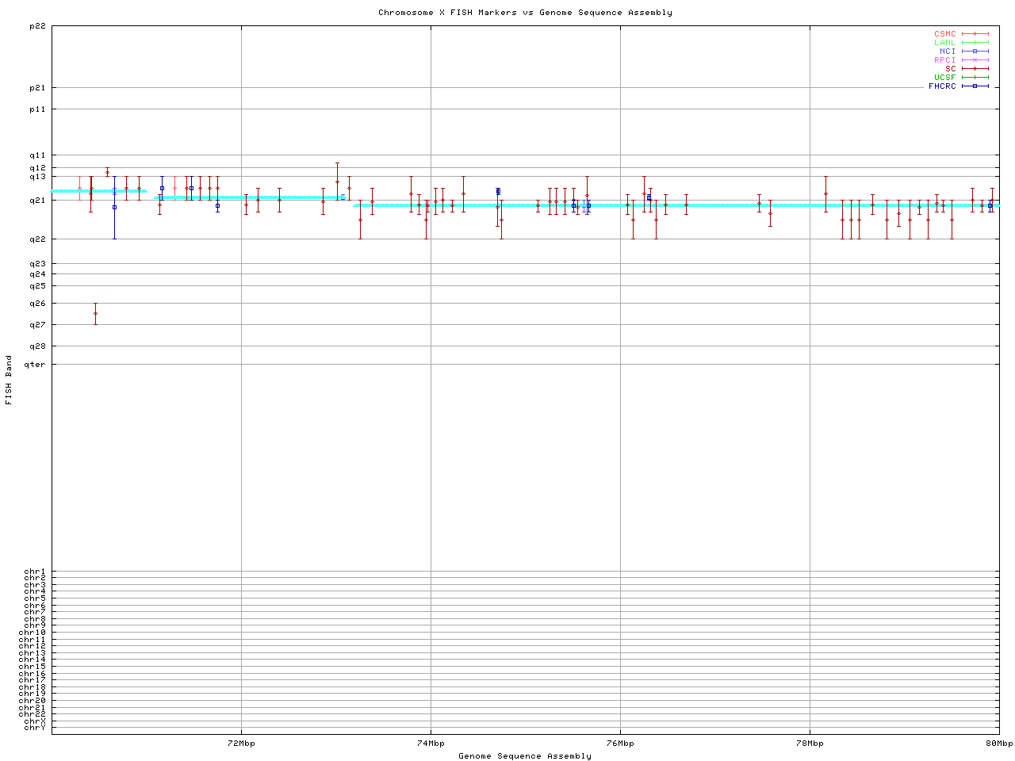Click the NCI legend square marker
This screenshot has height=761, width=1015.
[x=975, y=52]
